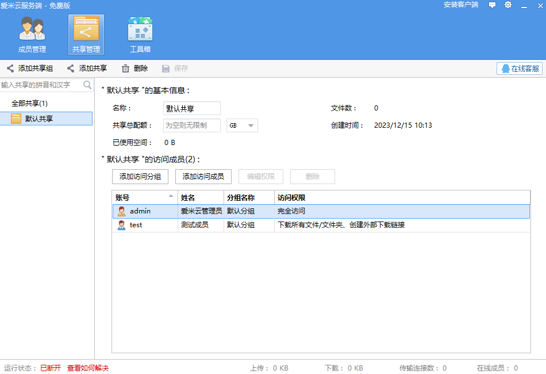Open the 成员管理 member management section
This screenshot has height=374, width=546.
(x=32, y=35)
